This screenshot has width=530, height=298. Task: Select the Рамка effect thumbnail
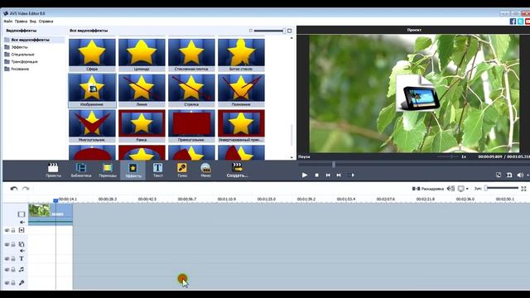pyautogui.click(x=142, y=126)
